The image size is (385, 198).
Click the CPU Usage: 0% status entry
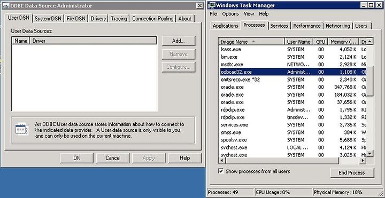283,192
